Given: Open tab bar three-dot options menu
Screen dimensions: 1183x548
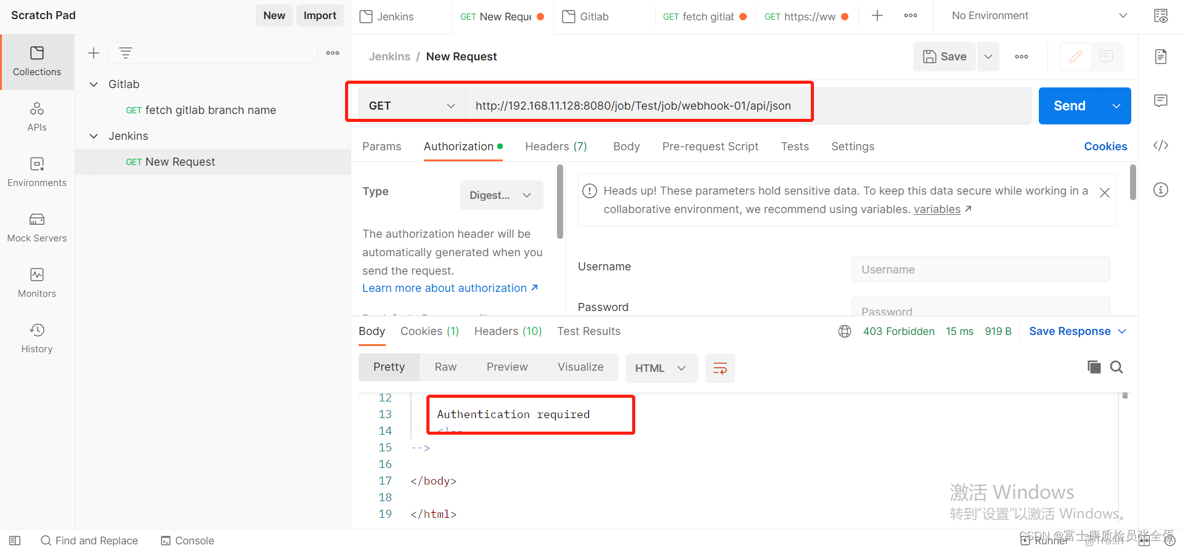Looking at the screenshot, I should (x=911, y=16).
